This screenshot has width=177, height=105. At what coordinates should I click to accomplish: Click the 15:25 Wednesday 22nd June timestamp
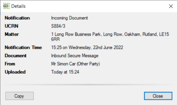[87, 47]
